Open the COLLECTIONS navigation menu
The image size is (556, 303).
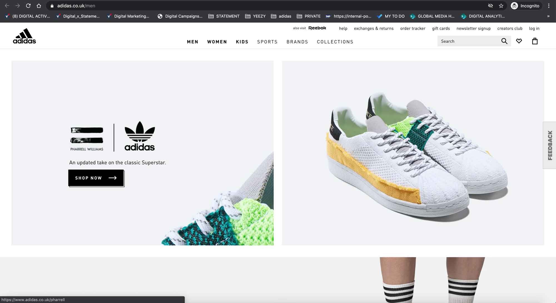(x=335, y=42)
